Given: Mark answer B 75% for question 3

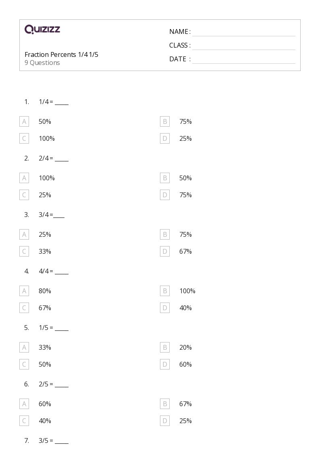Looking at the screenshot, I should [x=165, y=234].
